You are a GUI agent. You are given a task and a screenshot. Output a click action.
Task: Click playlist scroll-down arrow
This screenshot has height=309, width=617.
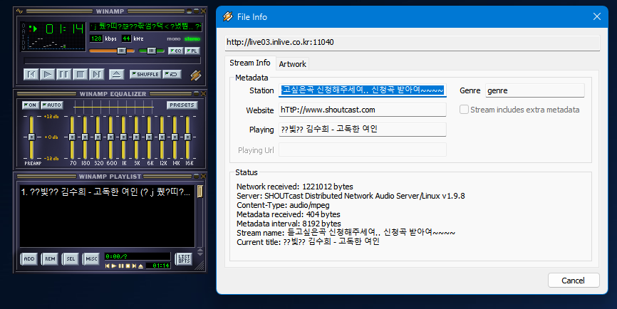click(x=200, y=254)
